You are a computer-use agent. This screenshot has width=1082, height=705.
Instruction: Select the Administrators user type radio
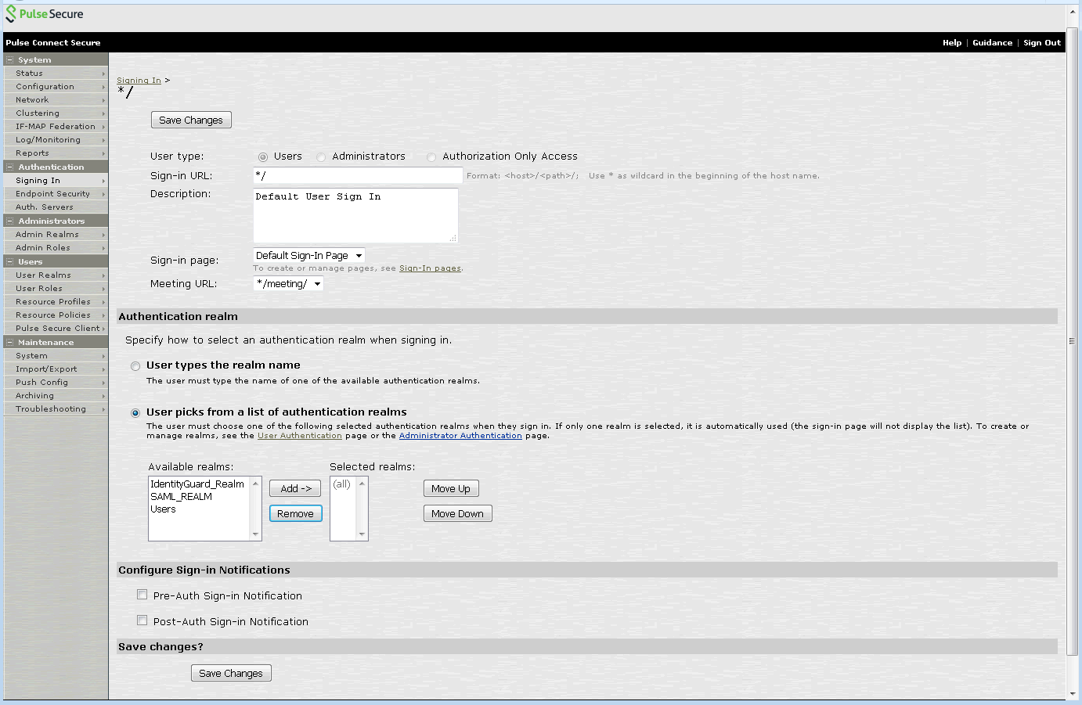pyautogui.click(x=321, y=157)
